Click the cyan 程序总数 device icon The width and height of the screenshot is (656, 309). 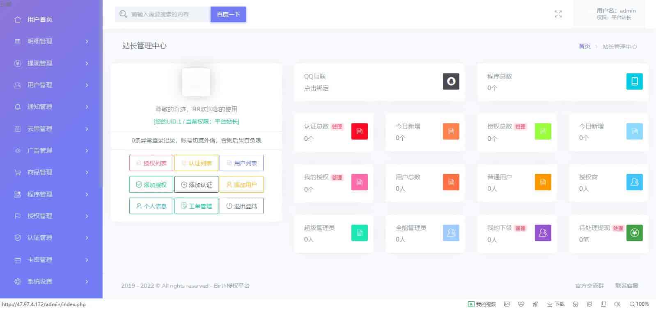(x=634, y=81)
